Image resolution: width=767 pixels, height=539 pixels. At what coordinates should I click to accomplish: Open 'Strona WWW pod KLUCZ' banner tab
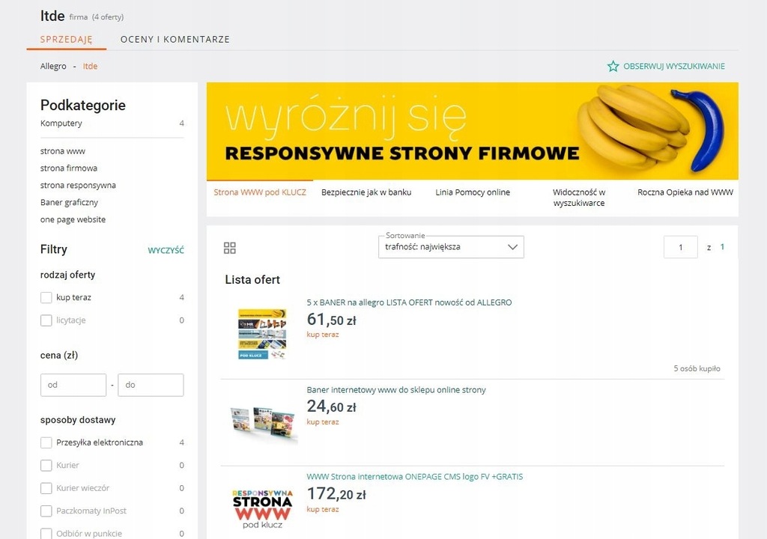tap(260, 192)
